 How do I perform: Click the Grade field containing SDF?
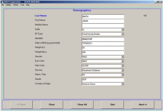(103, 80)
